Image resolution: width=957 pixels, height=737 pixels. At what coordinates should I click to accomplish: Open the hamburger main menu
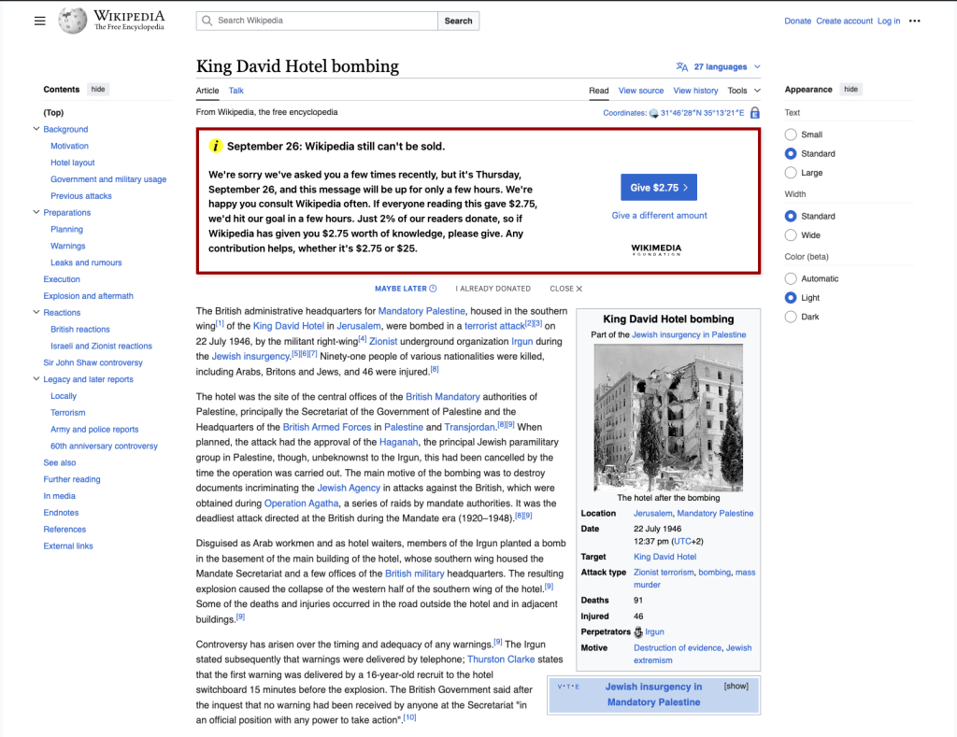point(39,21)
